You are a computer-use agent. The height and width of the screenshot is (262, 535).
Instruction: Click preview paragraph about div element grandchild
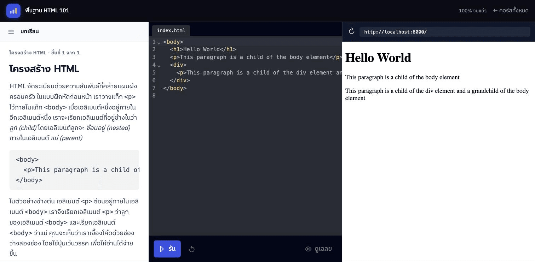[437, 94]
